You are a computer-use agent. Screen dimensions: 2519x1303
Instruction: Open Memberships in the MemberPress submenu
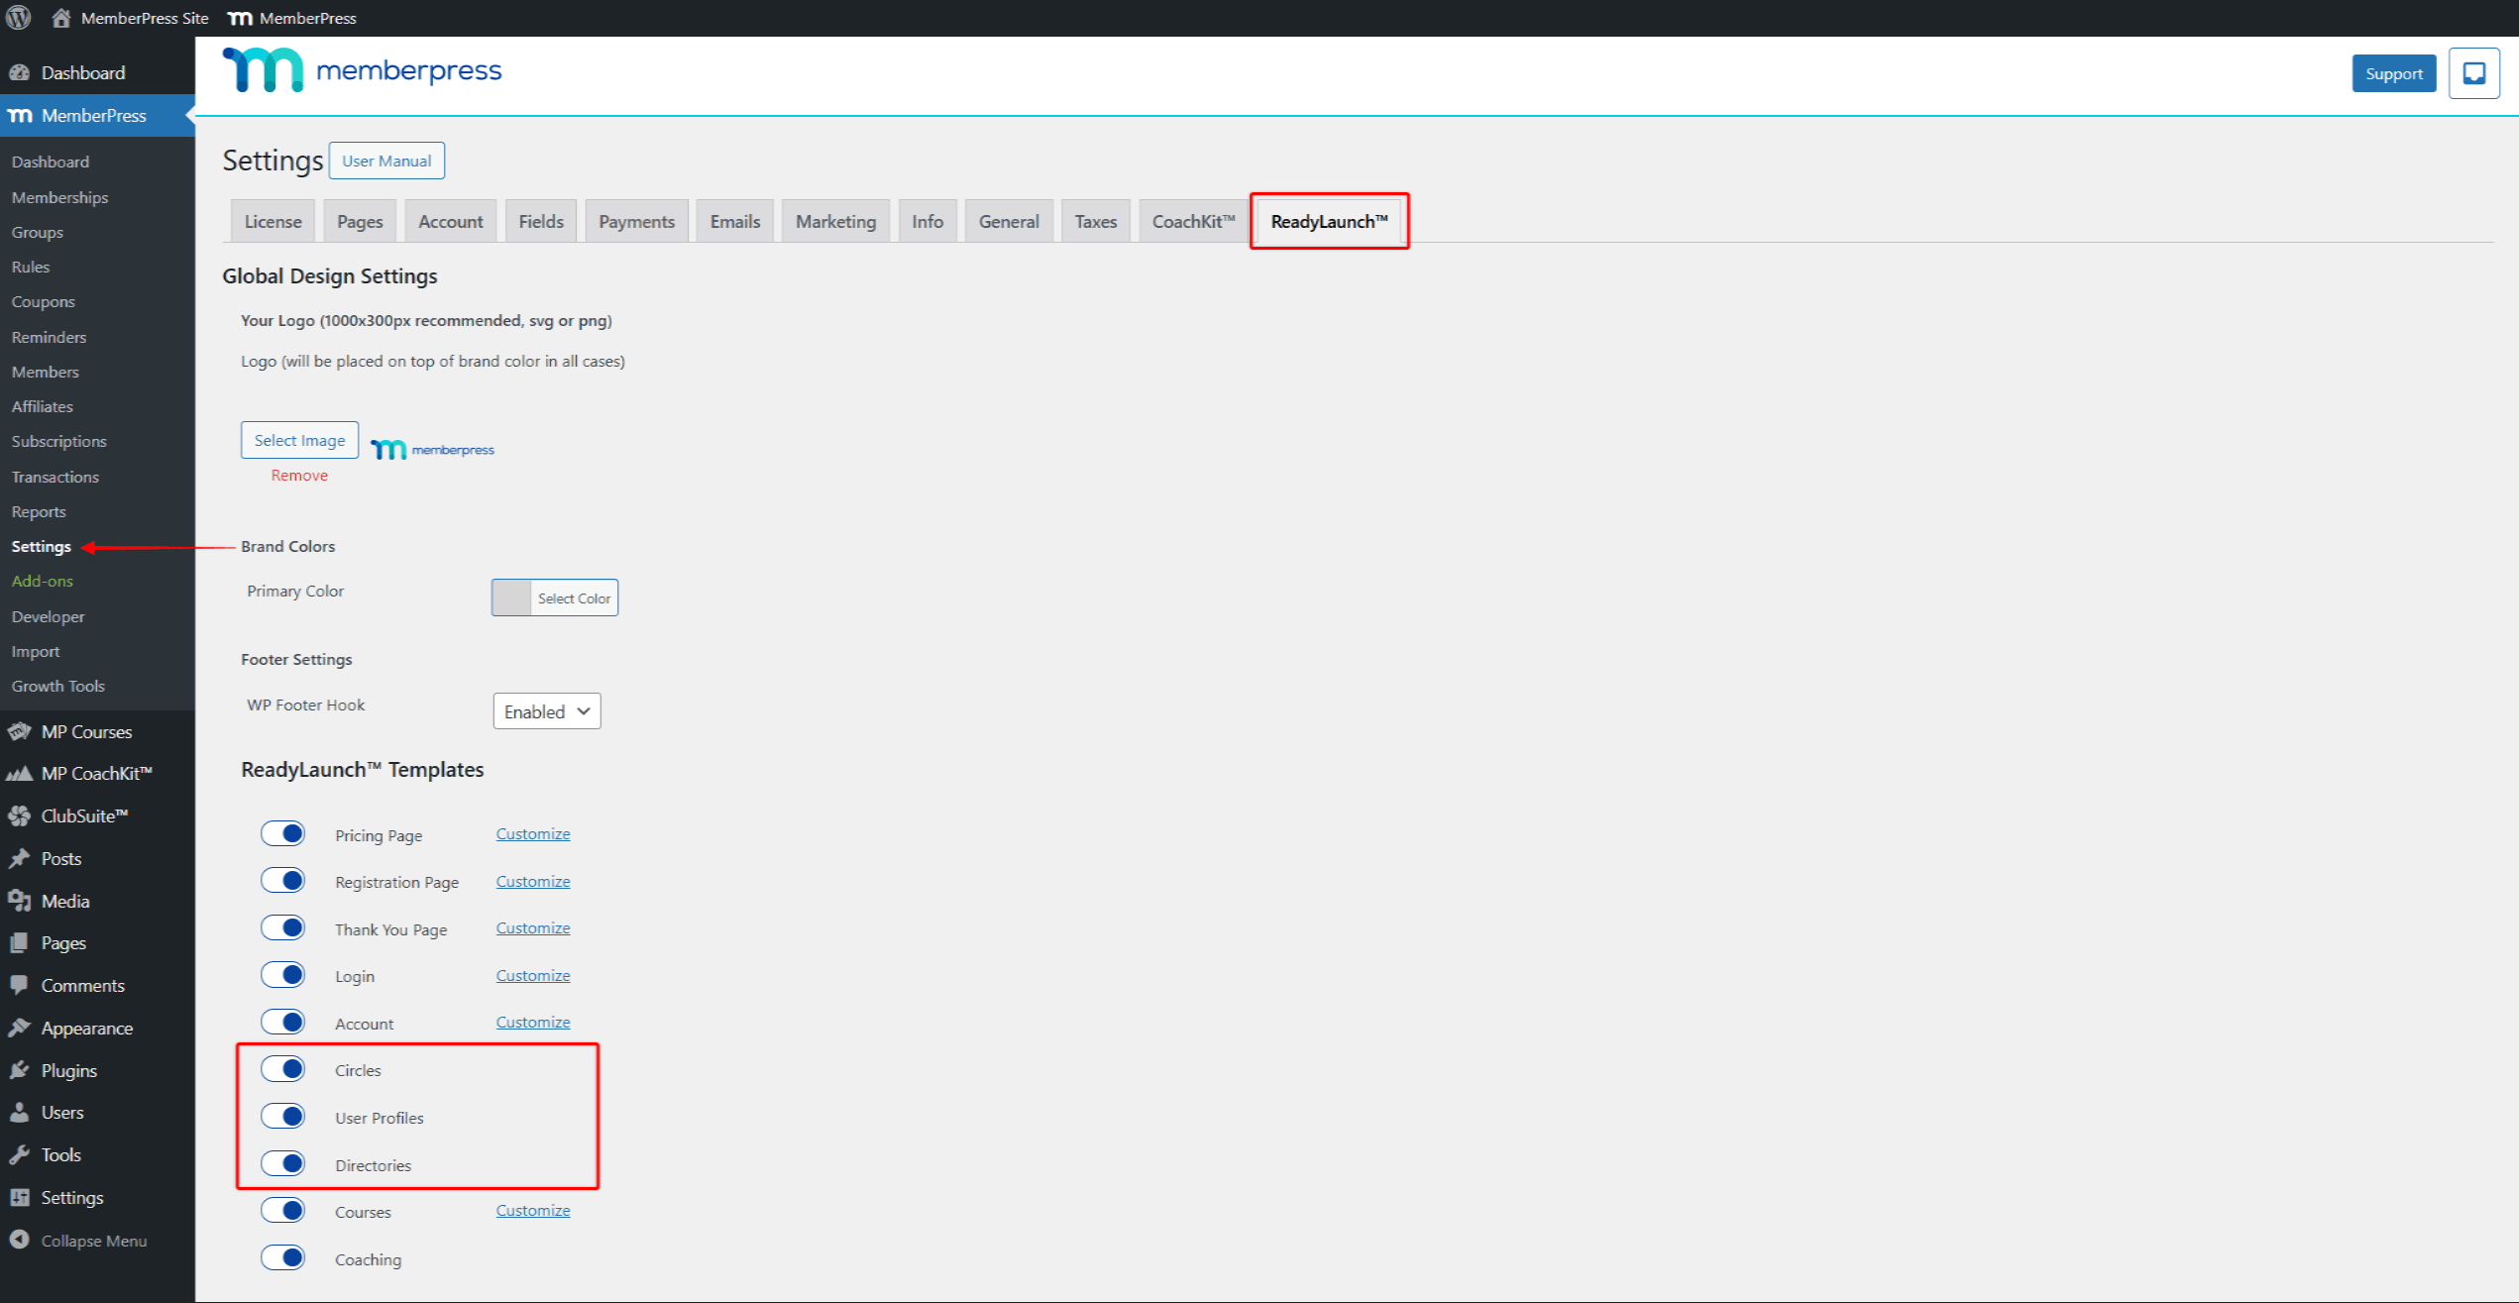(59, 197)
